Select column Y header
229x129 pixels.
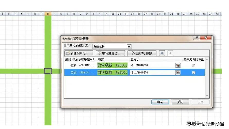pos(100,14)
